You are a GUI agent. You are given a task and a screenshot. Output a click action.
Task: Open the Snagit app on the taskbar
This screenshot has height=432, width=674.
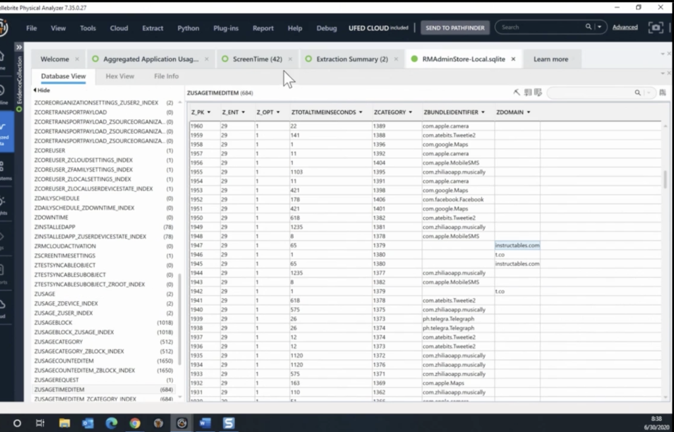point(228,423)
